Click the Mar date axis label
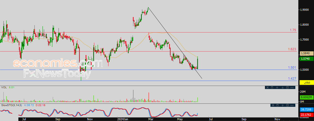Image resolution: width=314 pixels, height=121 pixels. click(150, 119)
